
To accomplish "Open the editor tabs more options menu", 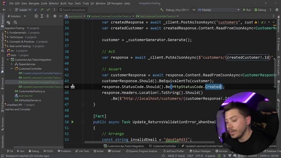I will [274, 16].
